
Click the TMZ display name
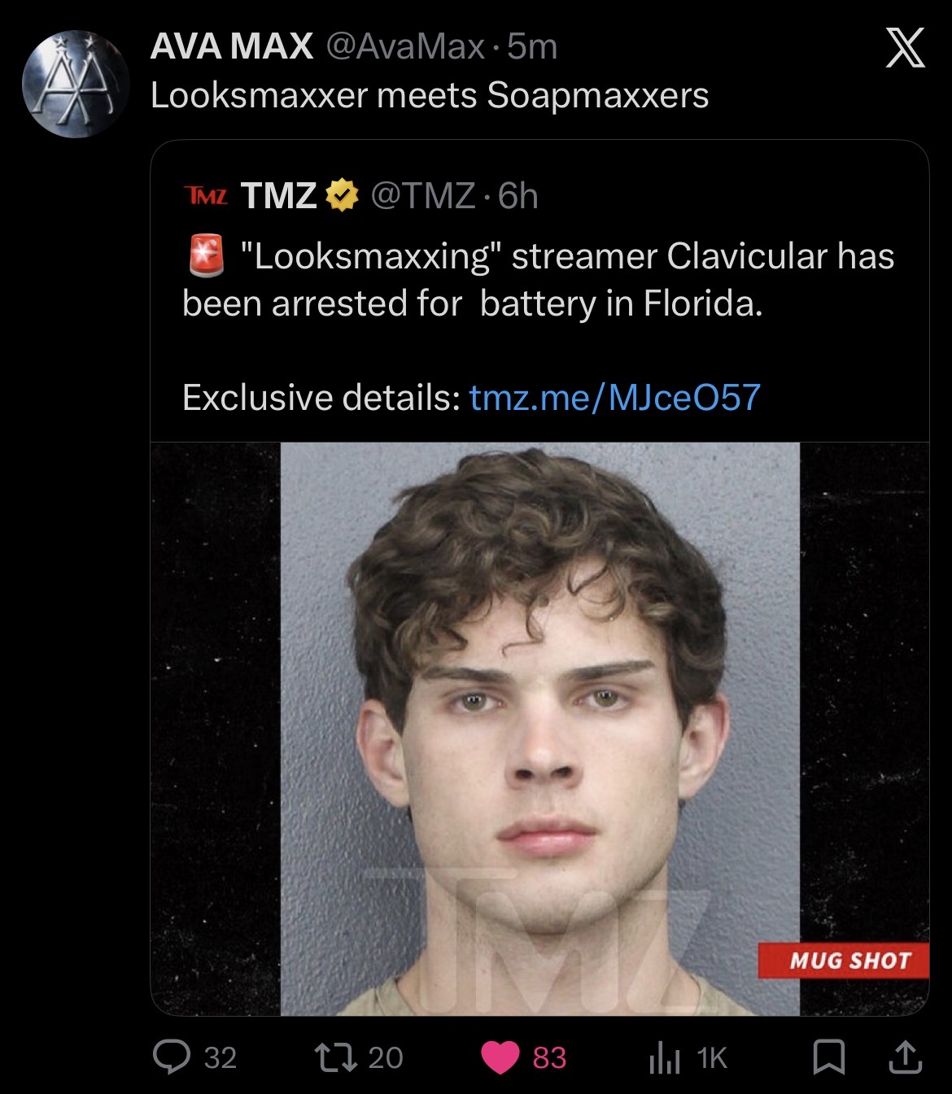(278, 196)
